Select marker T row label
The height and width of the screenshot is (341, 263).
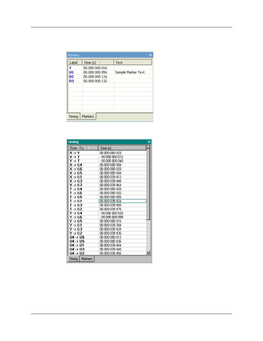[x=70, y=68]
